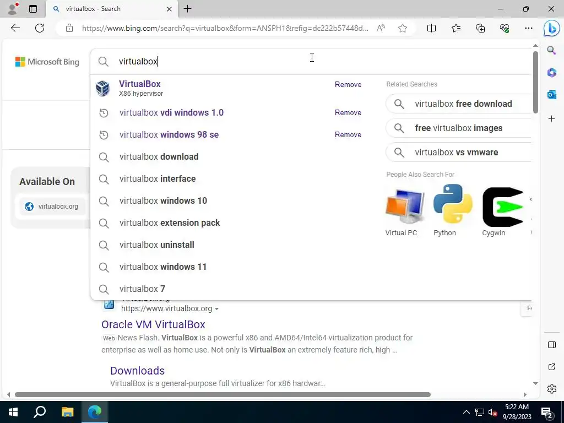The width and height of the screenshot is (564, 423).
Task: Toggle sidebar panel layout icon
Action: 552,345
